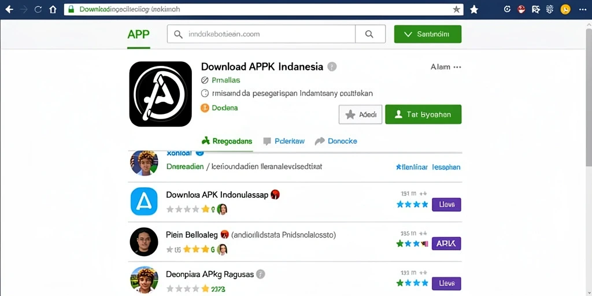The width and height of the screenshot is (592, 296).
Task: Click the star rating under Downlora APK Indonulessap
Action: point(188,209)
